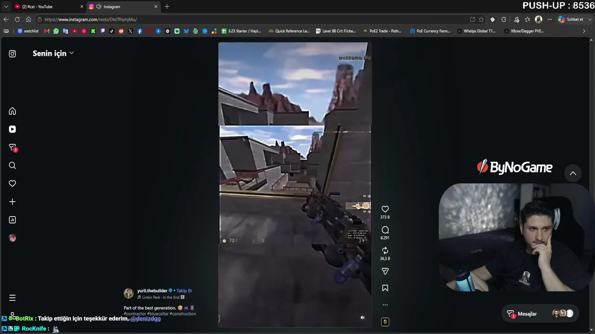The width and height of the screenshot is (595, 334).
Task: Open hamburger More menu in sidebar
Action: (x=13, y=298)
